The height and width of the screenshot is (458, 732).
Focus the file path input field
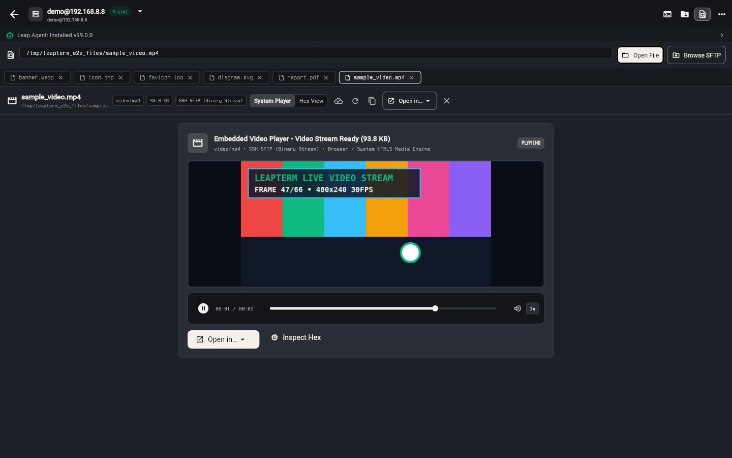316,53
